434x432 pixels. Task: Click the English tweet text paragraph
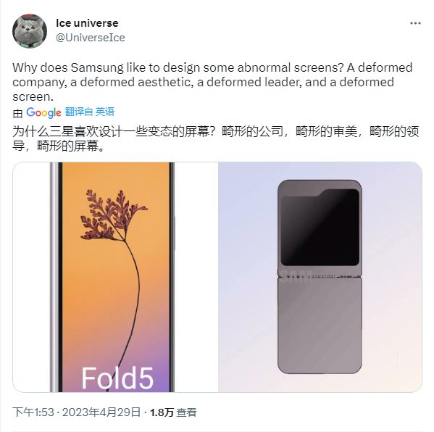[212, 82]
